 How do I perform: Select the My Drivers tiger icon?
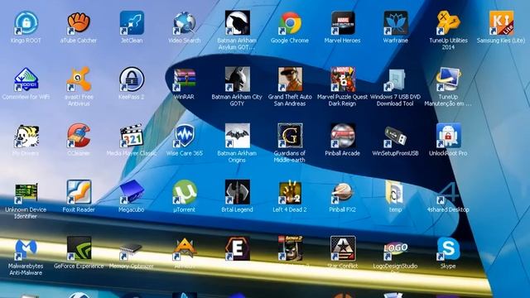click(x=26, y=136)
